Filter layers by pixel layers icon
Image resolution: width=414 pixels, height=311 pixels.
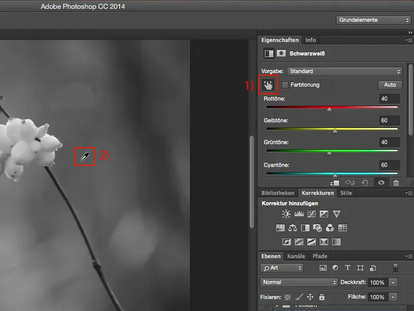[x=323, y=267]
